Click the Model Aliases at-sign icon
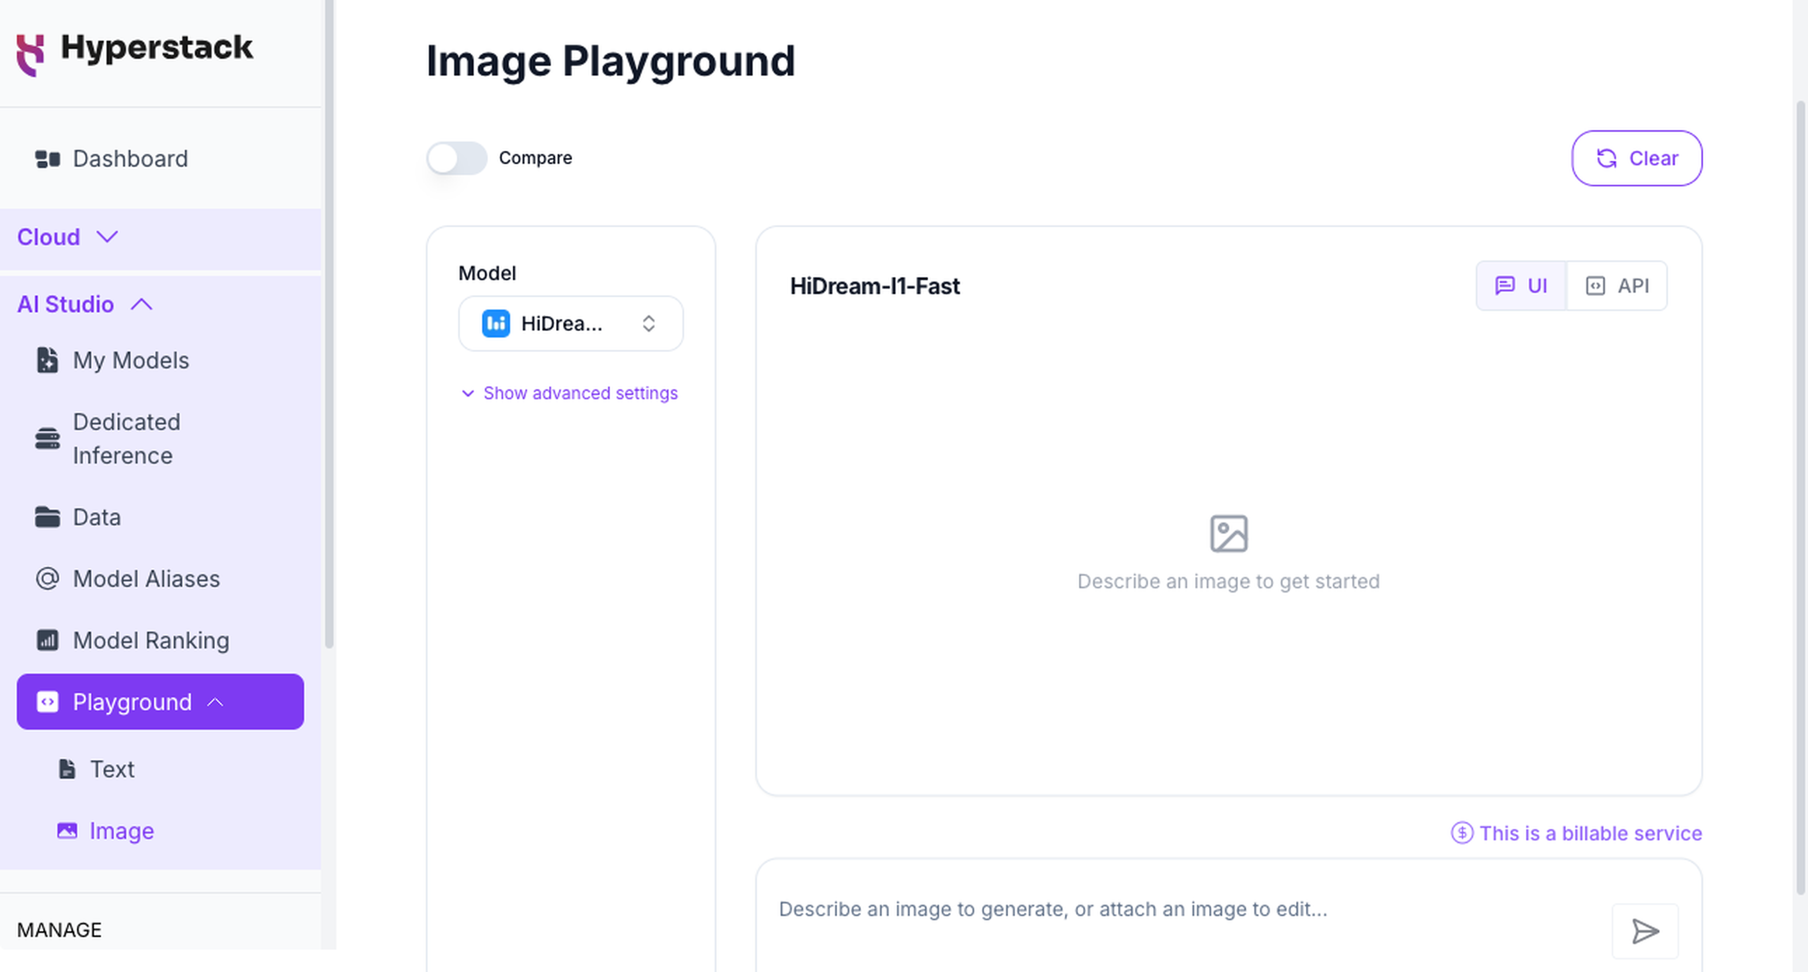1808x972 pixels. pyautogui.click(x=48, y=579)
